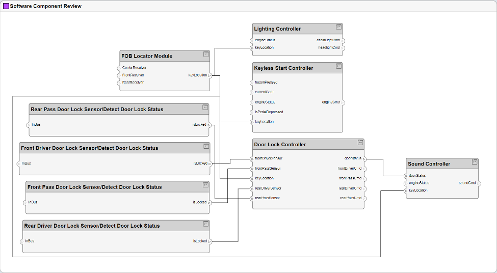Click the Rear Pass Door Lock Sensor icon
Screen dimensions: 497x273
205,107
